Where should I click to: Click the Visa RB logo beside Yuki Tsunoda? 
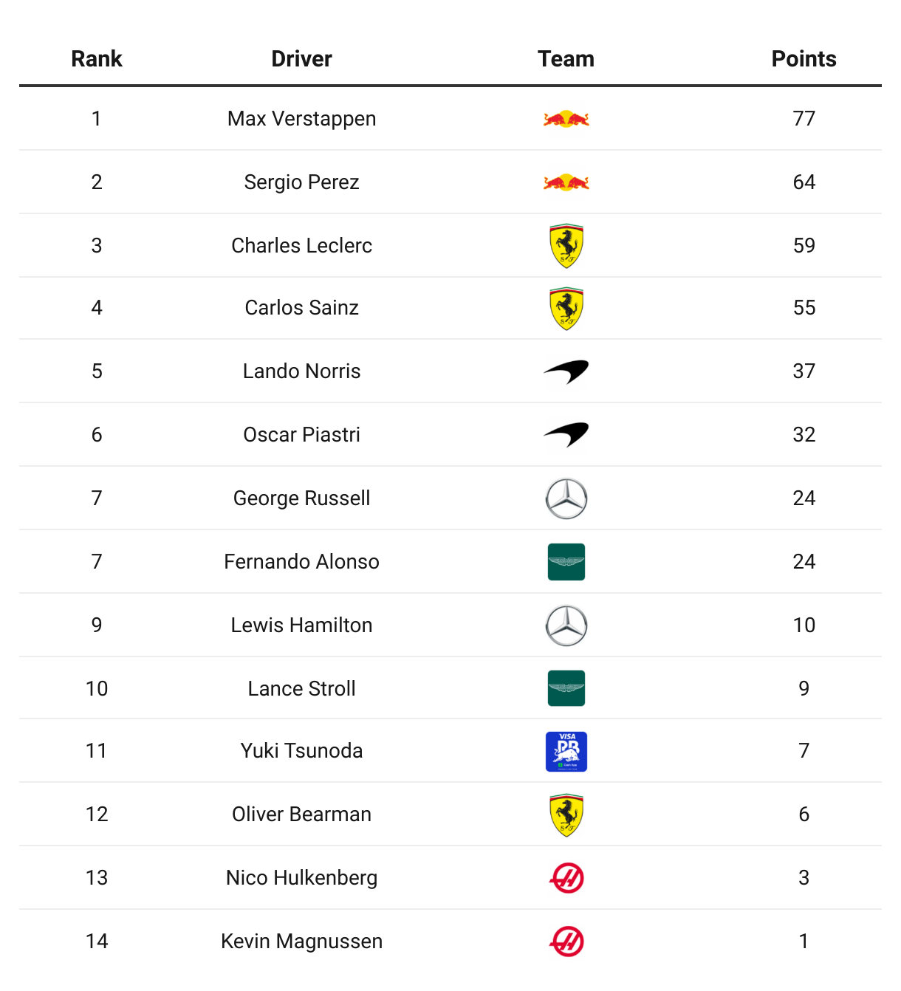[x=566, y=752]
